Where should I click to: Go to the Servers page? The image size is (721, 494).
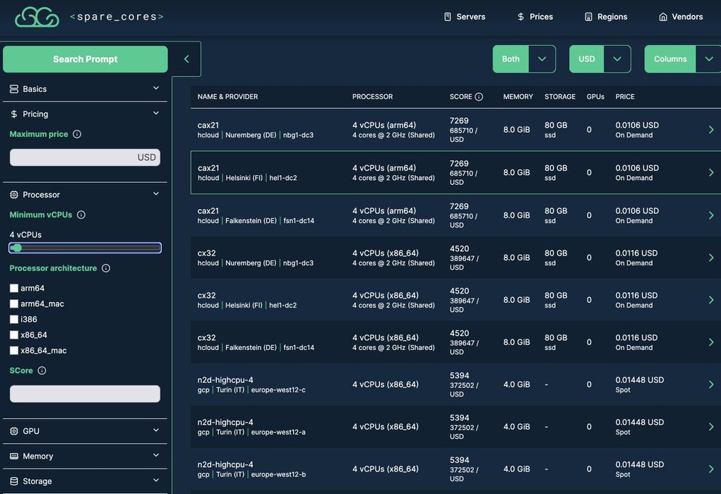pyautogui.click(x=464, y=17)
